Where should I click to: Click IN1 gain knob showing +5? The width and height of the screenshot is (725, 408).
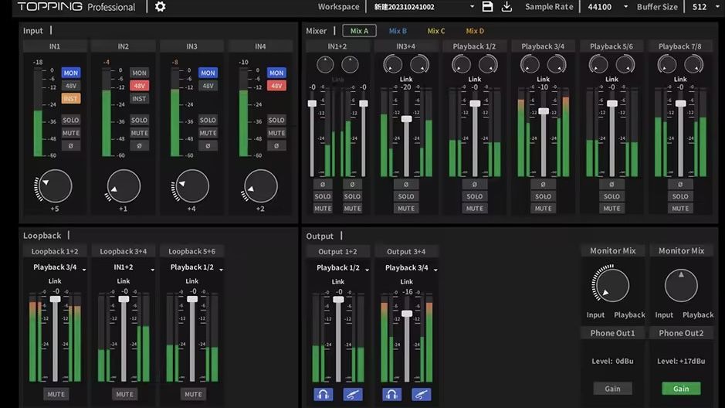click(x=55, y=186)
